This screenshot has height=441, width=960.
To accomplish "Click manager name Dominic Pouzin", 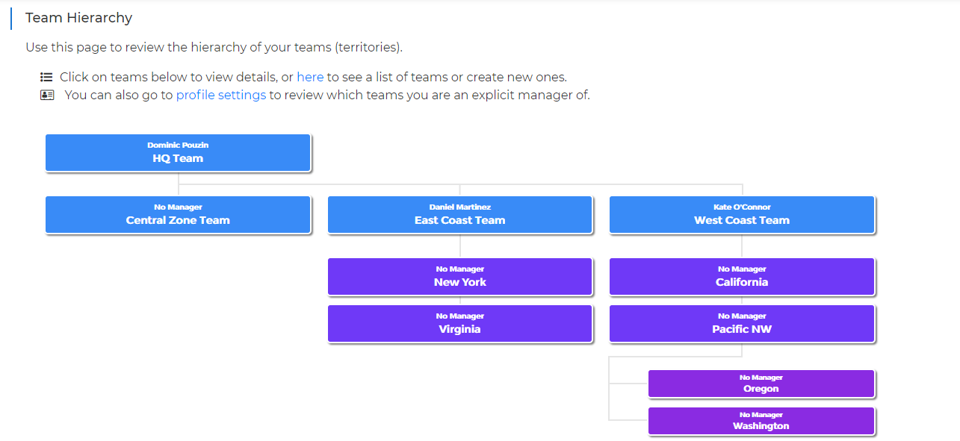I will 178,145.
